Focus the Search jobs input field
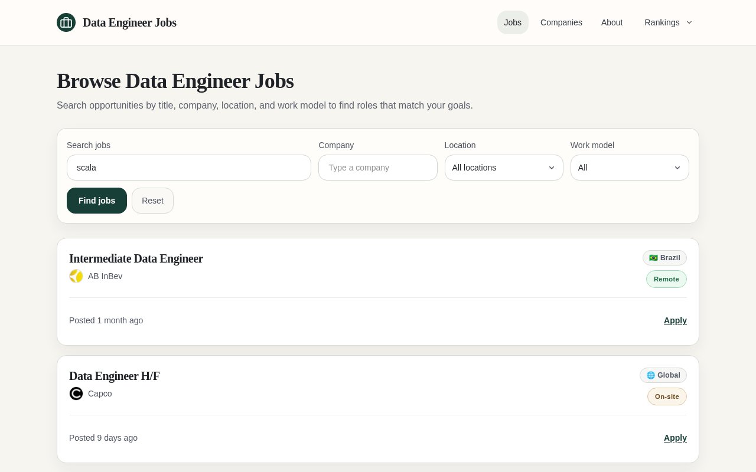This screenshot has height=472, width=756. [189, 168]
